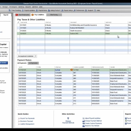This screenshot has height=131, width=131.
Task: Select the Payroll tab in the left panel
Action: pos(6,15)
